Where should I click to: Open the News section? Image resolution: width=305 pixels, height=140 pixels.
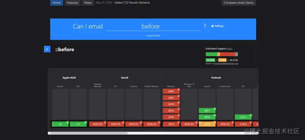(88, 3)
